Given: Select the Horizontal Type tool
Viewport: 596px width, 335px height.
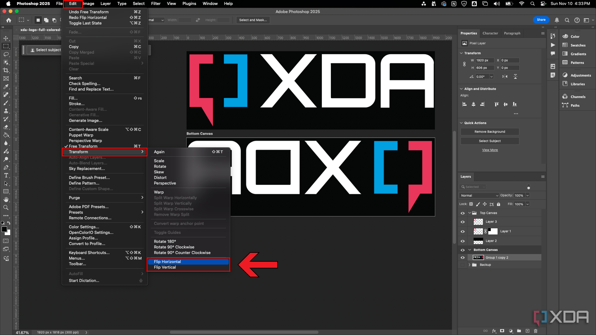Looking at the screenshot, I should 6,175.
